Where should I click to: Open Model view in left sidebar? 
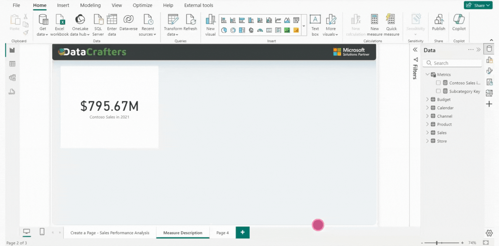[12, 78]
